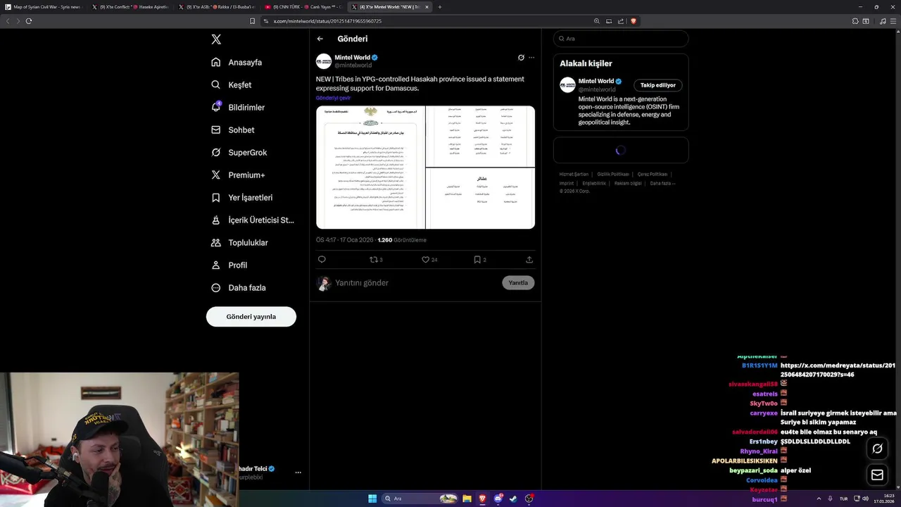Click the browser address bar URL
The image size is (901, 507).
[x=327, y=21]
